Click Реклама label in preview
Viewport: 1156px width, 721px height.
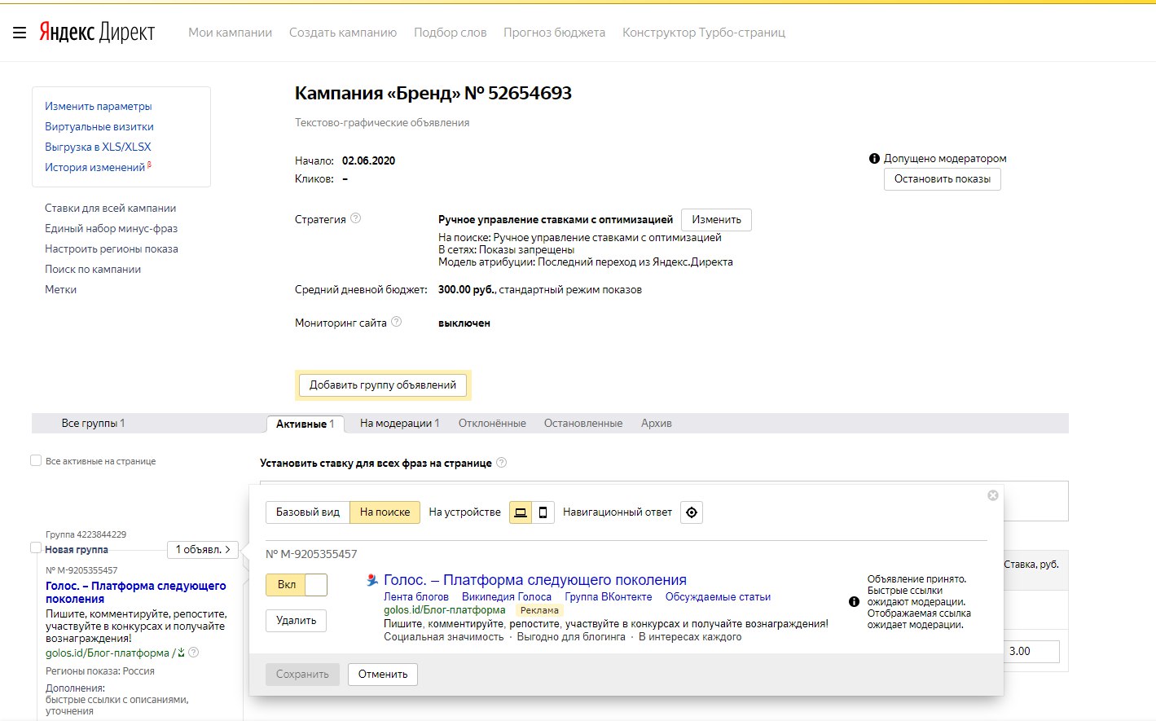[x=539, y=610]
